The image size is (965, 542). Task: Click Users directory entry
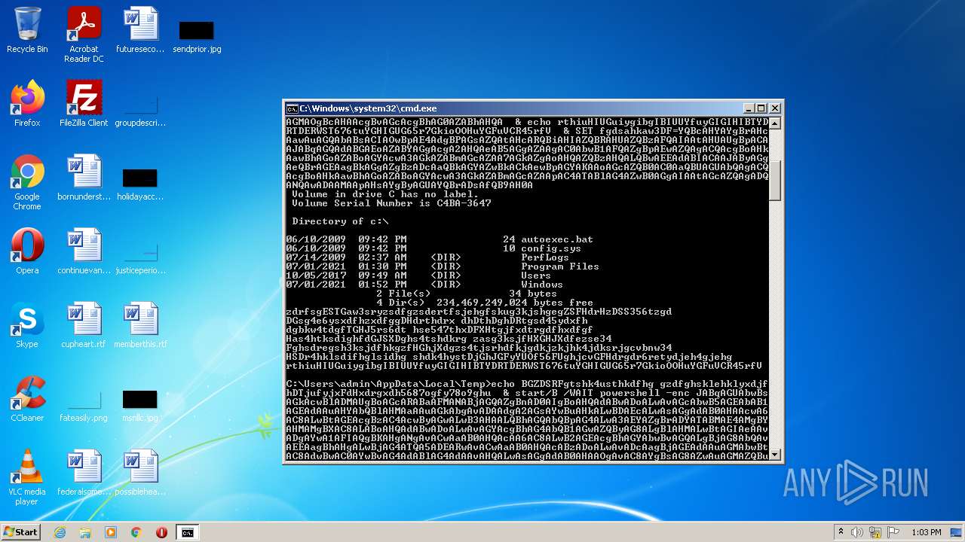point(536,276)
